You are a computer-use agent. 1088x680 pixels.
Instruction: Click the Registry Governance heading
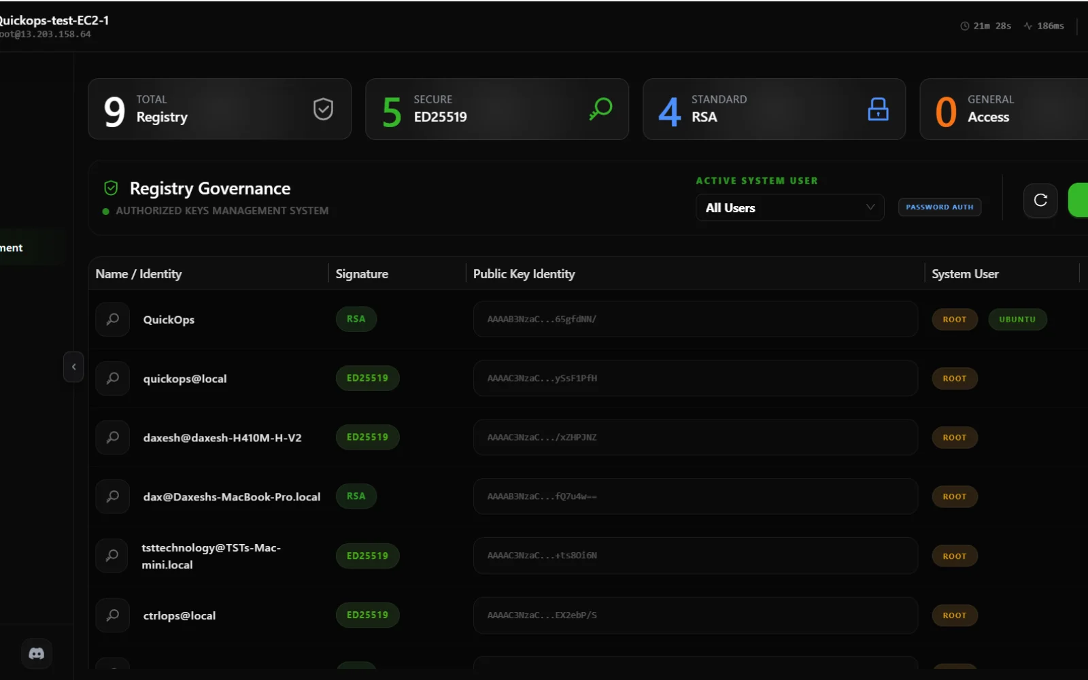point(210,188)
